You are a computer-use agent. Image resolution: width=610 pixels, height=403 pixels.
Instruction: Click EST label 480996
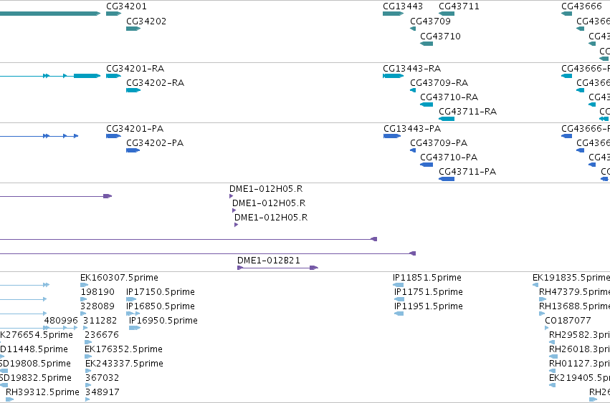(x=61, y=321)
